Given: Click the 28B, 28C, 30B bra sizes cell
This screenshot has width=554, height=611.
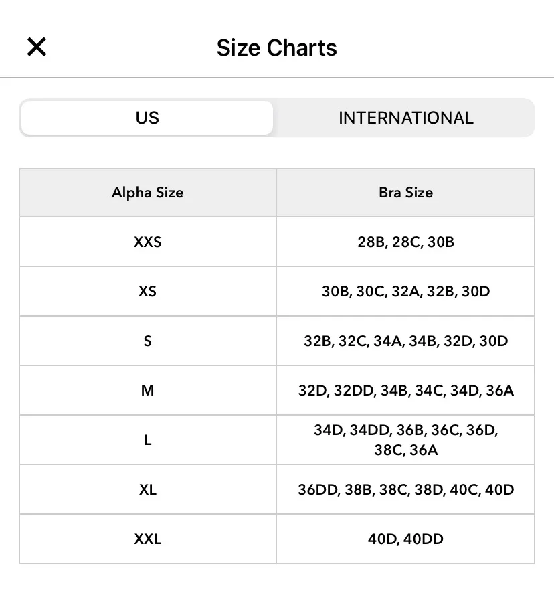Looking at the screenshot, I should tap(405, 242).
